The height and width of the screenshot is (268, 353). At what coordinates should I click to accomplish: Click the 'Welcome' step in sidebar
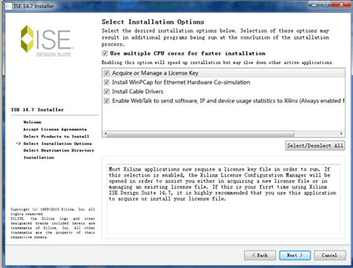[32, 122]
